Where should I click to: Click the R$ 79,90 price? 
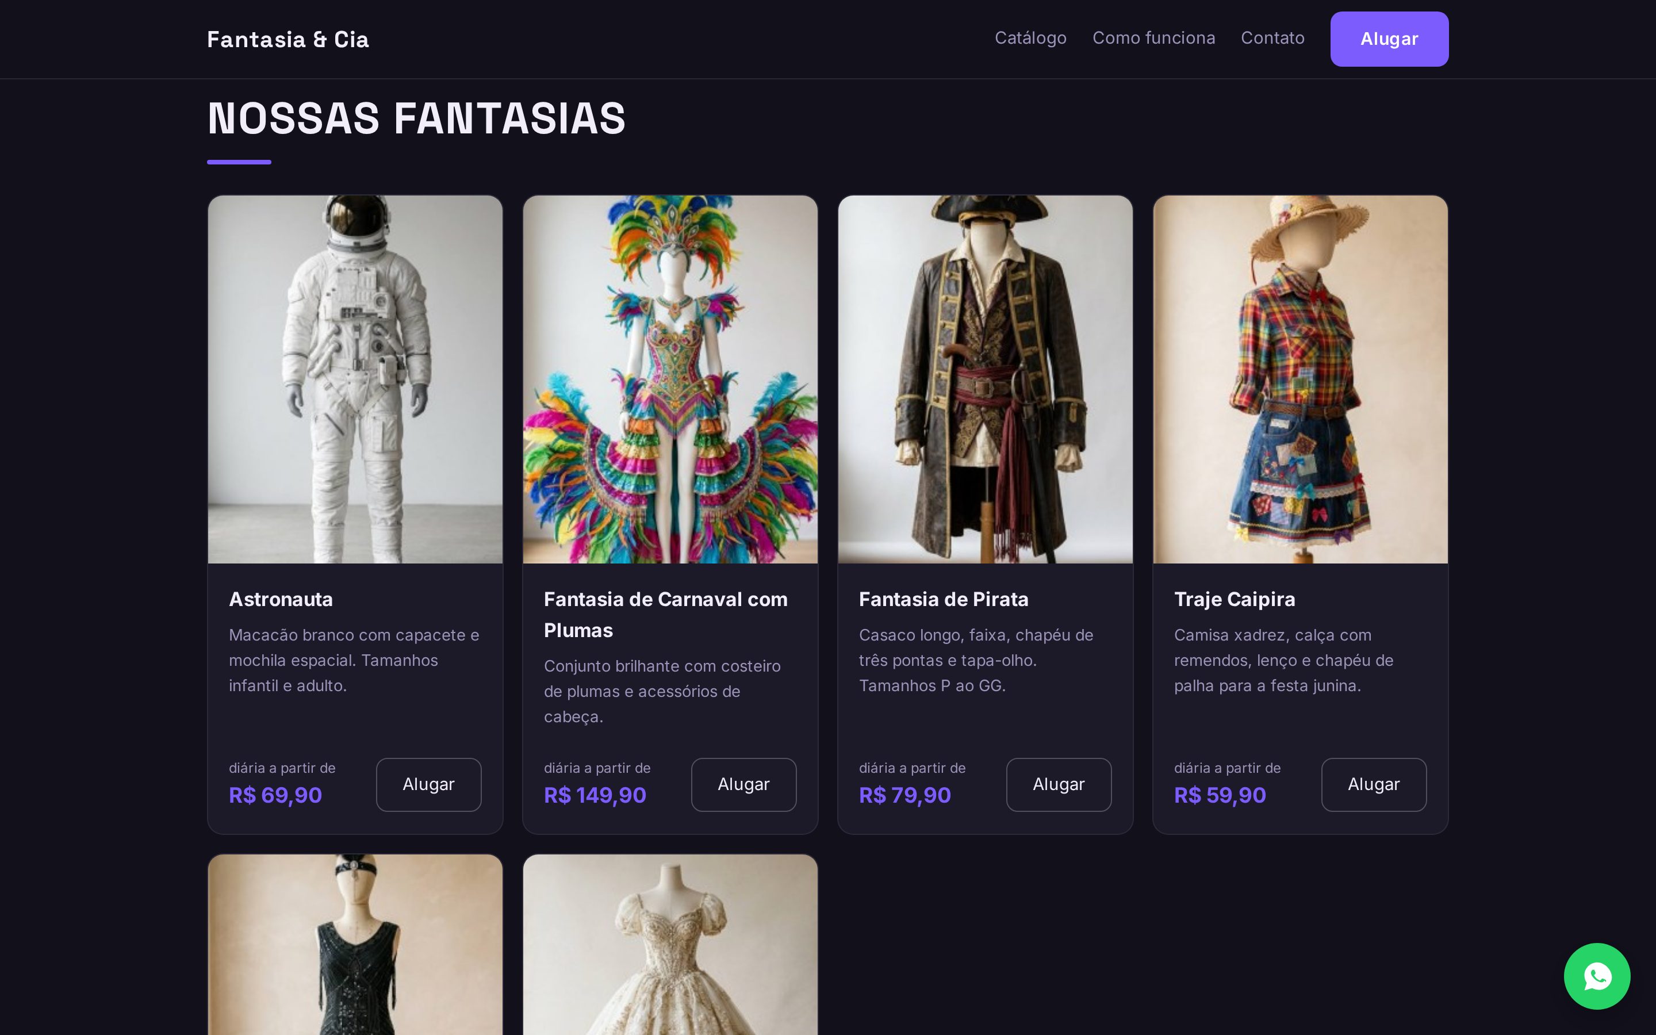(904, 795)
